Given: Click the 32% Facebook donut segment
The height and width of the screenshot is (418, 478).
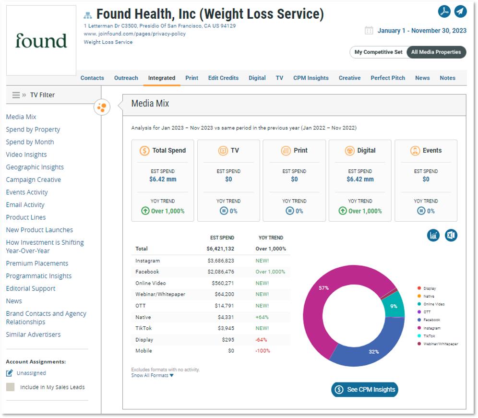Looking at the screenshot, I should [373, 352].
